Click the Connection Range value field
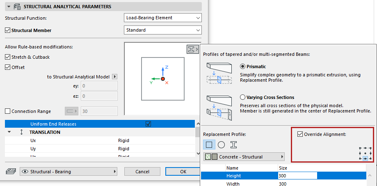This screenshot has height=186, width=377. 99,111
